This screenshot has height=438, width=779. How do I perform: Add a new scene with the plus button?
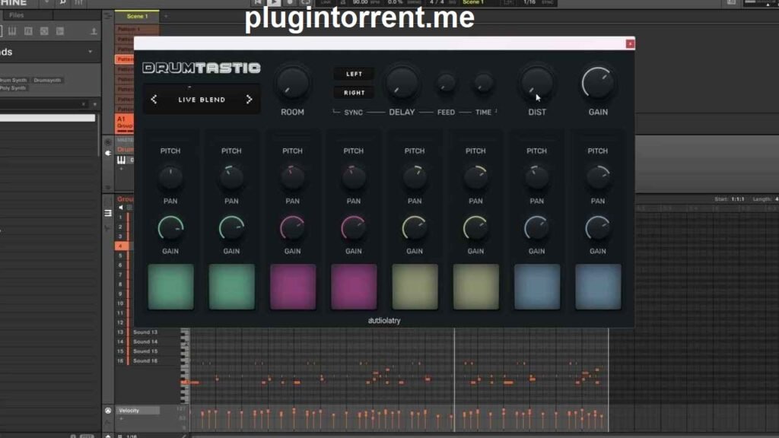click(x=166, y=17)
